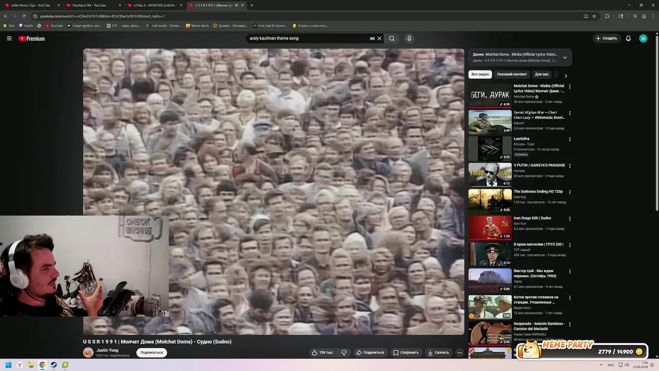The image size is (659, 371).
Task: Open a new browser tab with plus
Action: tap(251, 5)
